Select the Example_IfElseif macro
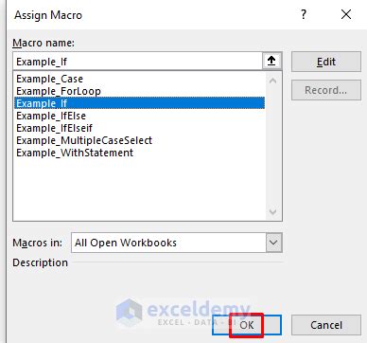Viewport: 367px width, 343px height. (x=139, y=128)
